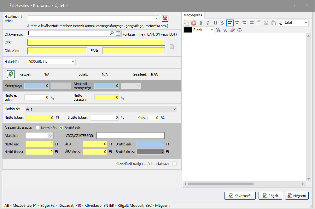Click the red X clear button beside Hivatkozott tétel
This screenshot has width=315, height=209.
click(165, 18)
